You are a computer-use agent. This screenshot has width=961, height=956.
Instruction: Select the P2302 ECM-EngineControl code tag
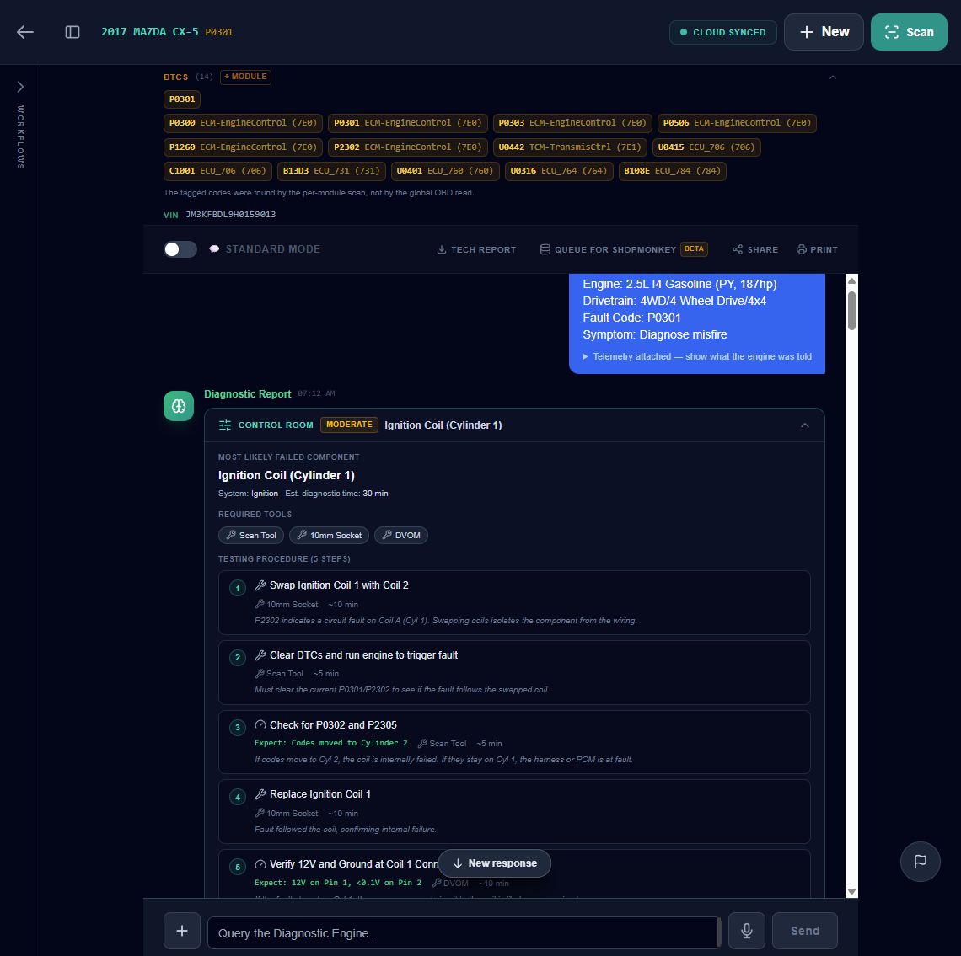[408, 147]
